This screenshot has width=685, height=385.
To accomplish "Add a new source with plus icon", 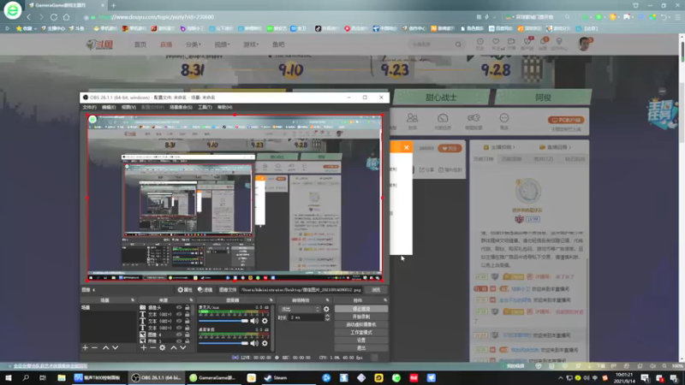I will coord(144,347).
